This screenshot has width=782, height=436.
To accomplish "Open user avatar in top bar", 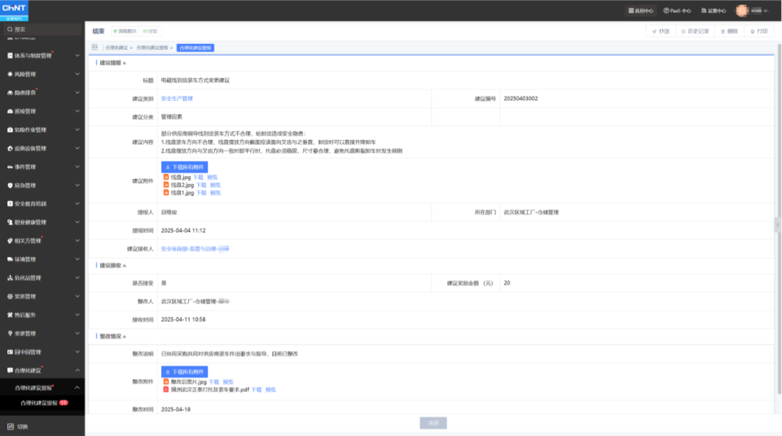I will click(x=742, y=11).
